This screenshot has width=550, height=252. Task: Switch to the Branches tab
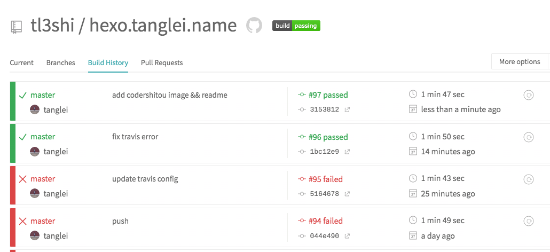coord(61,62)
